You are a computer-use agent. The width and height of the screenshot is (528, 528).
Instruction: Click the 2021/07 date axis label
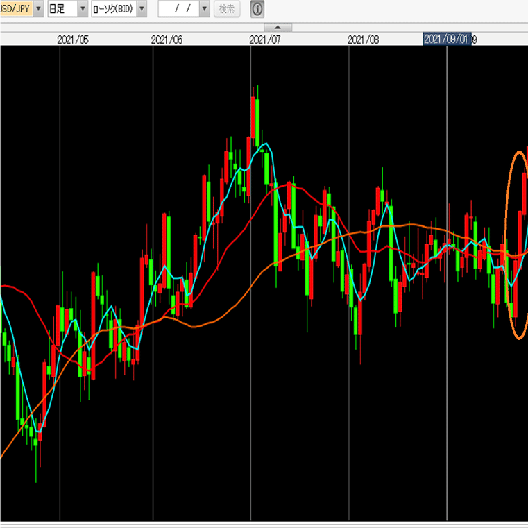tap(265, 40)
